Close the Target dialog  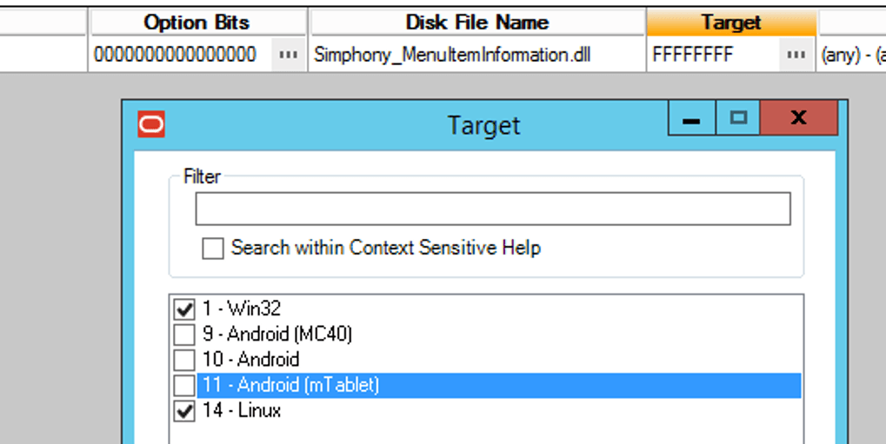[x=798, y=119]
